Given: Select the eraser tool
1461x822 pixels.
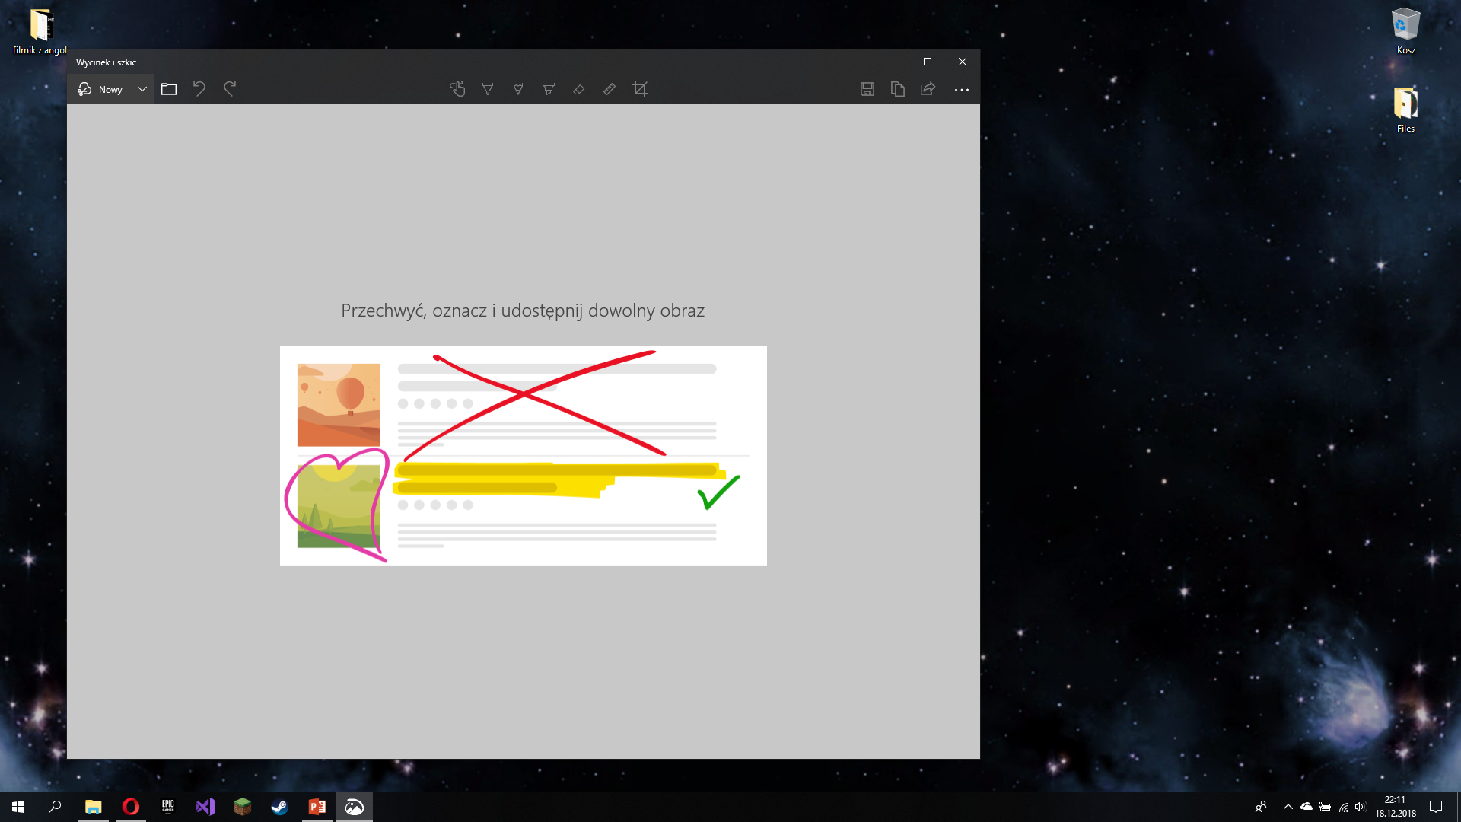Looking at the screenshot, I should pyautogui.click(x=579, y=89).
